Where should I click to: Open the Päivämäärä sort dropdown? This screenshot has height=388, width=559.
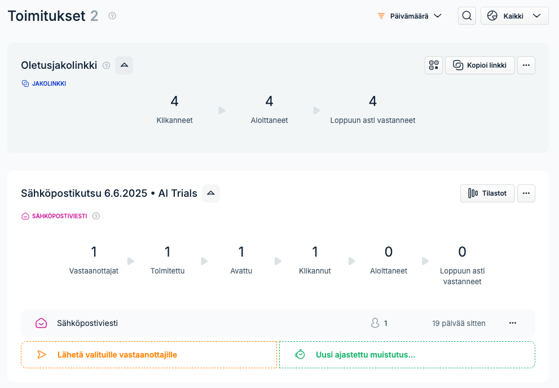[x=410, y=16]
